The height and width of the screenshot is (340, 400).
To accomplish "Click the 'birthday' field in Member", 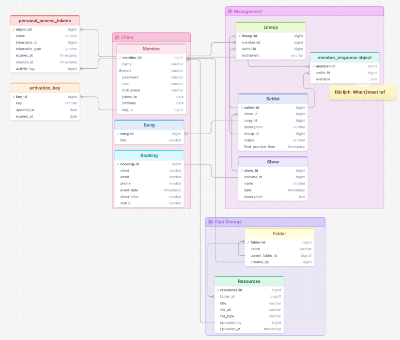I will [x=151, y=103].
